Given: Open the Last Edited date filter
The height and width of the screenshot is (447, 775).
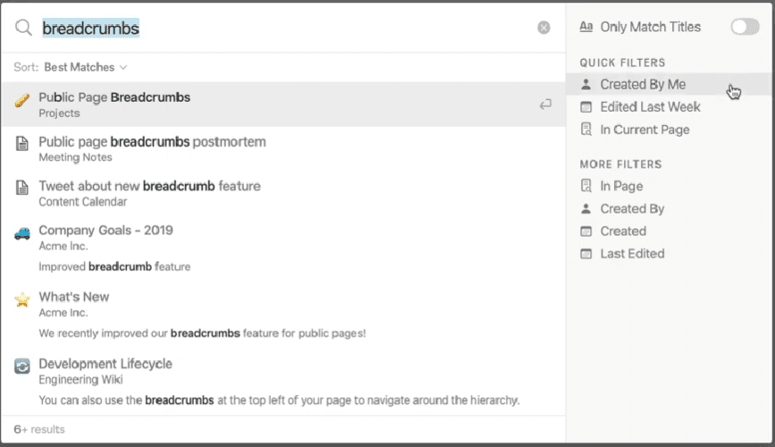Looking at the screenshot, I should coord(631,253).
